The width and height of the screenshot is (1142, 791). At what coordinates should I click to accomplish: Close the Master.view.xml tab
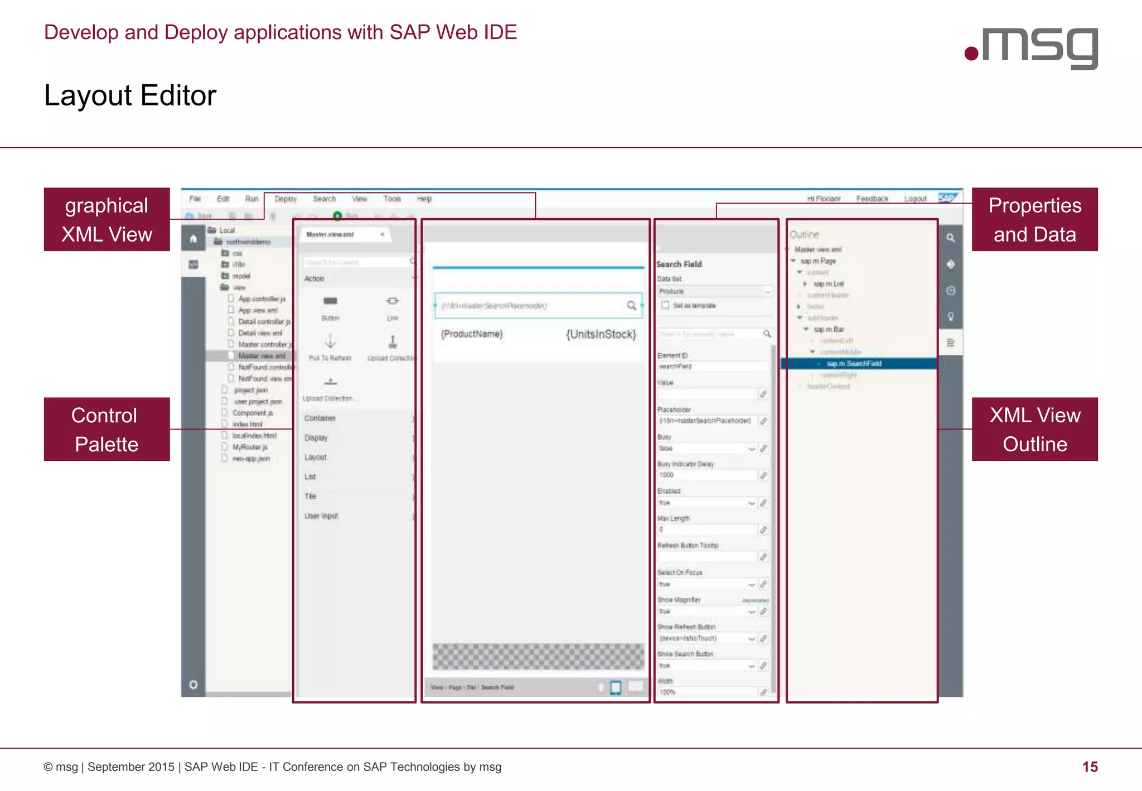(383, 234)
